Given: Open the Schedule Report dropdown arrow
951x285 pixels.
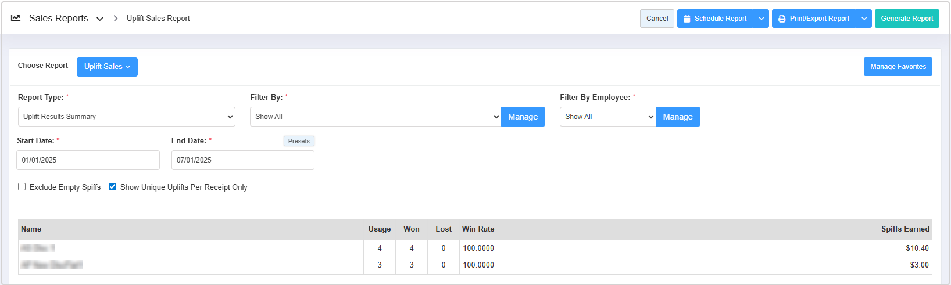Looking at the screenshot, I should click(761, 19).
